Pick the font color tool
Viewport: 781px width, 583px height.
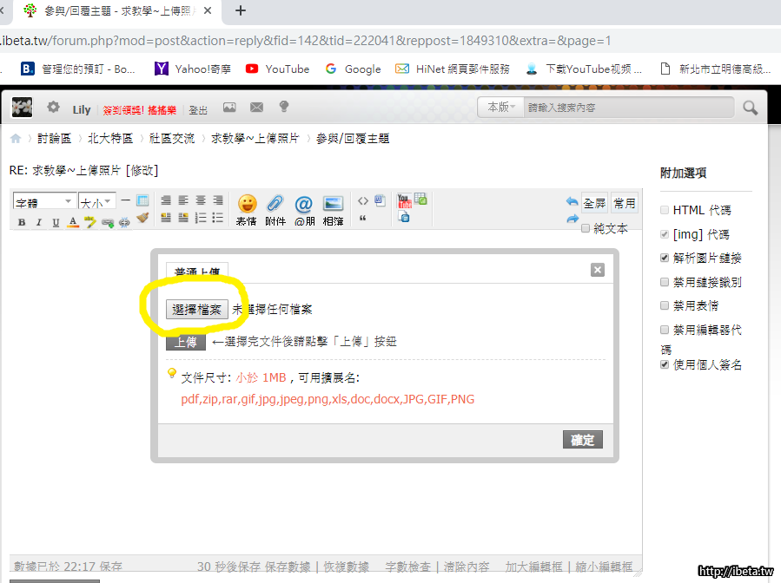pos(73,222)
